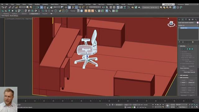Open the File menu
This screenshot has height=112, width=199.
2,4
